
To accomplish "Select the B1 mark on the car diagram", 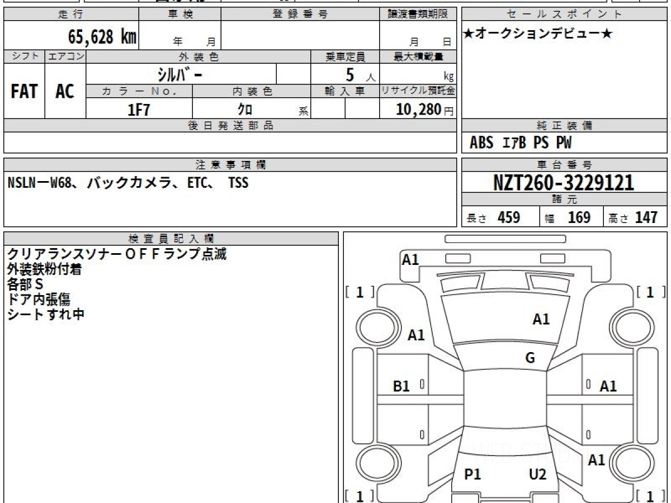I will (401, 386).
